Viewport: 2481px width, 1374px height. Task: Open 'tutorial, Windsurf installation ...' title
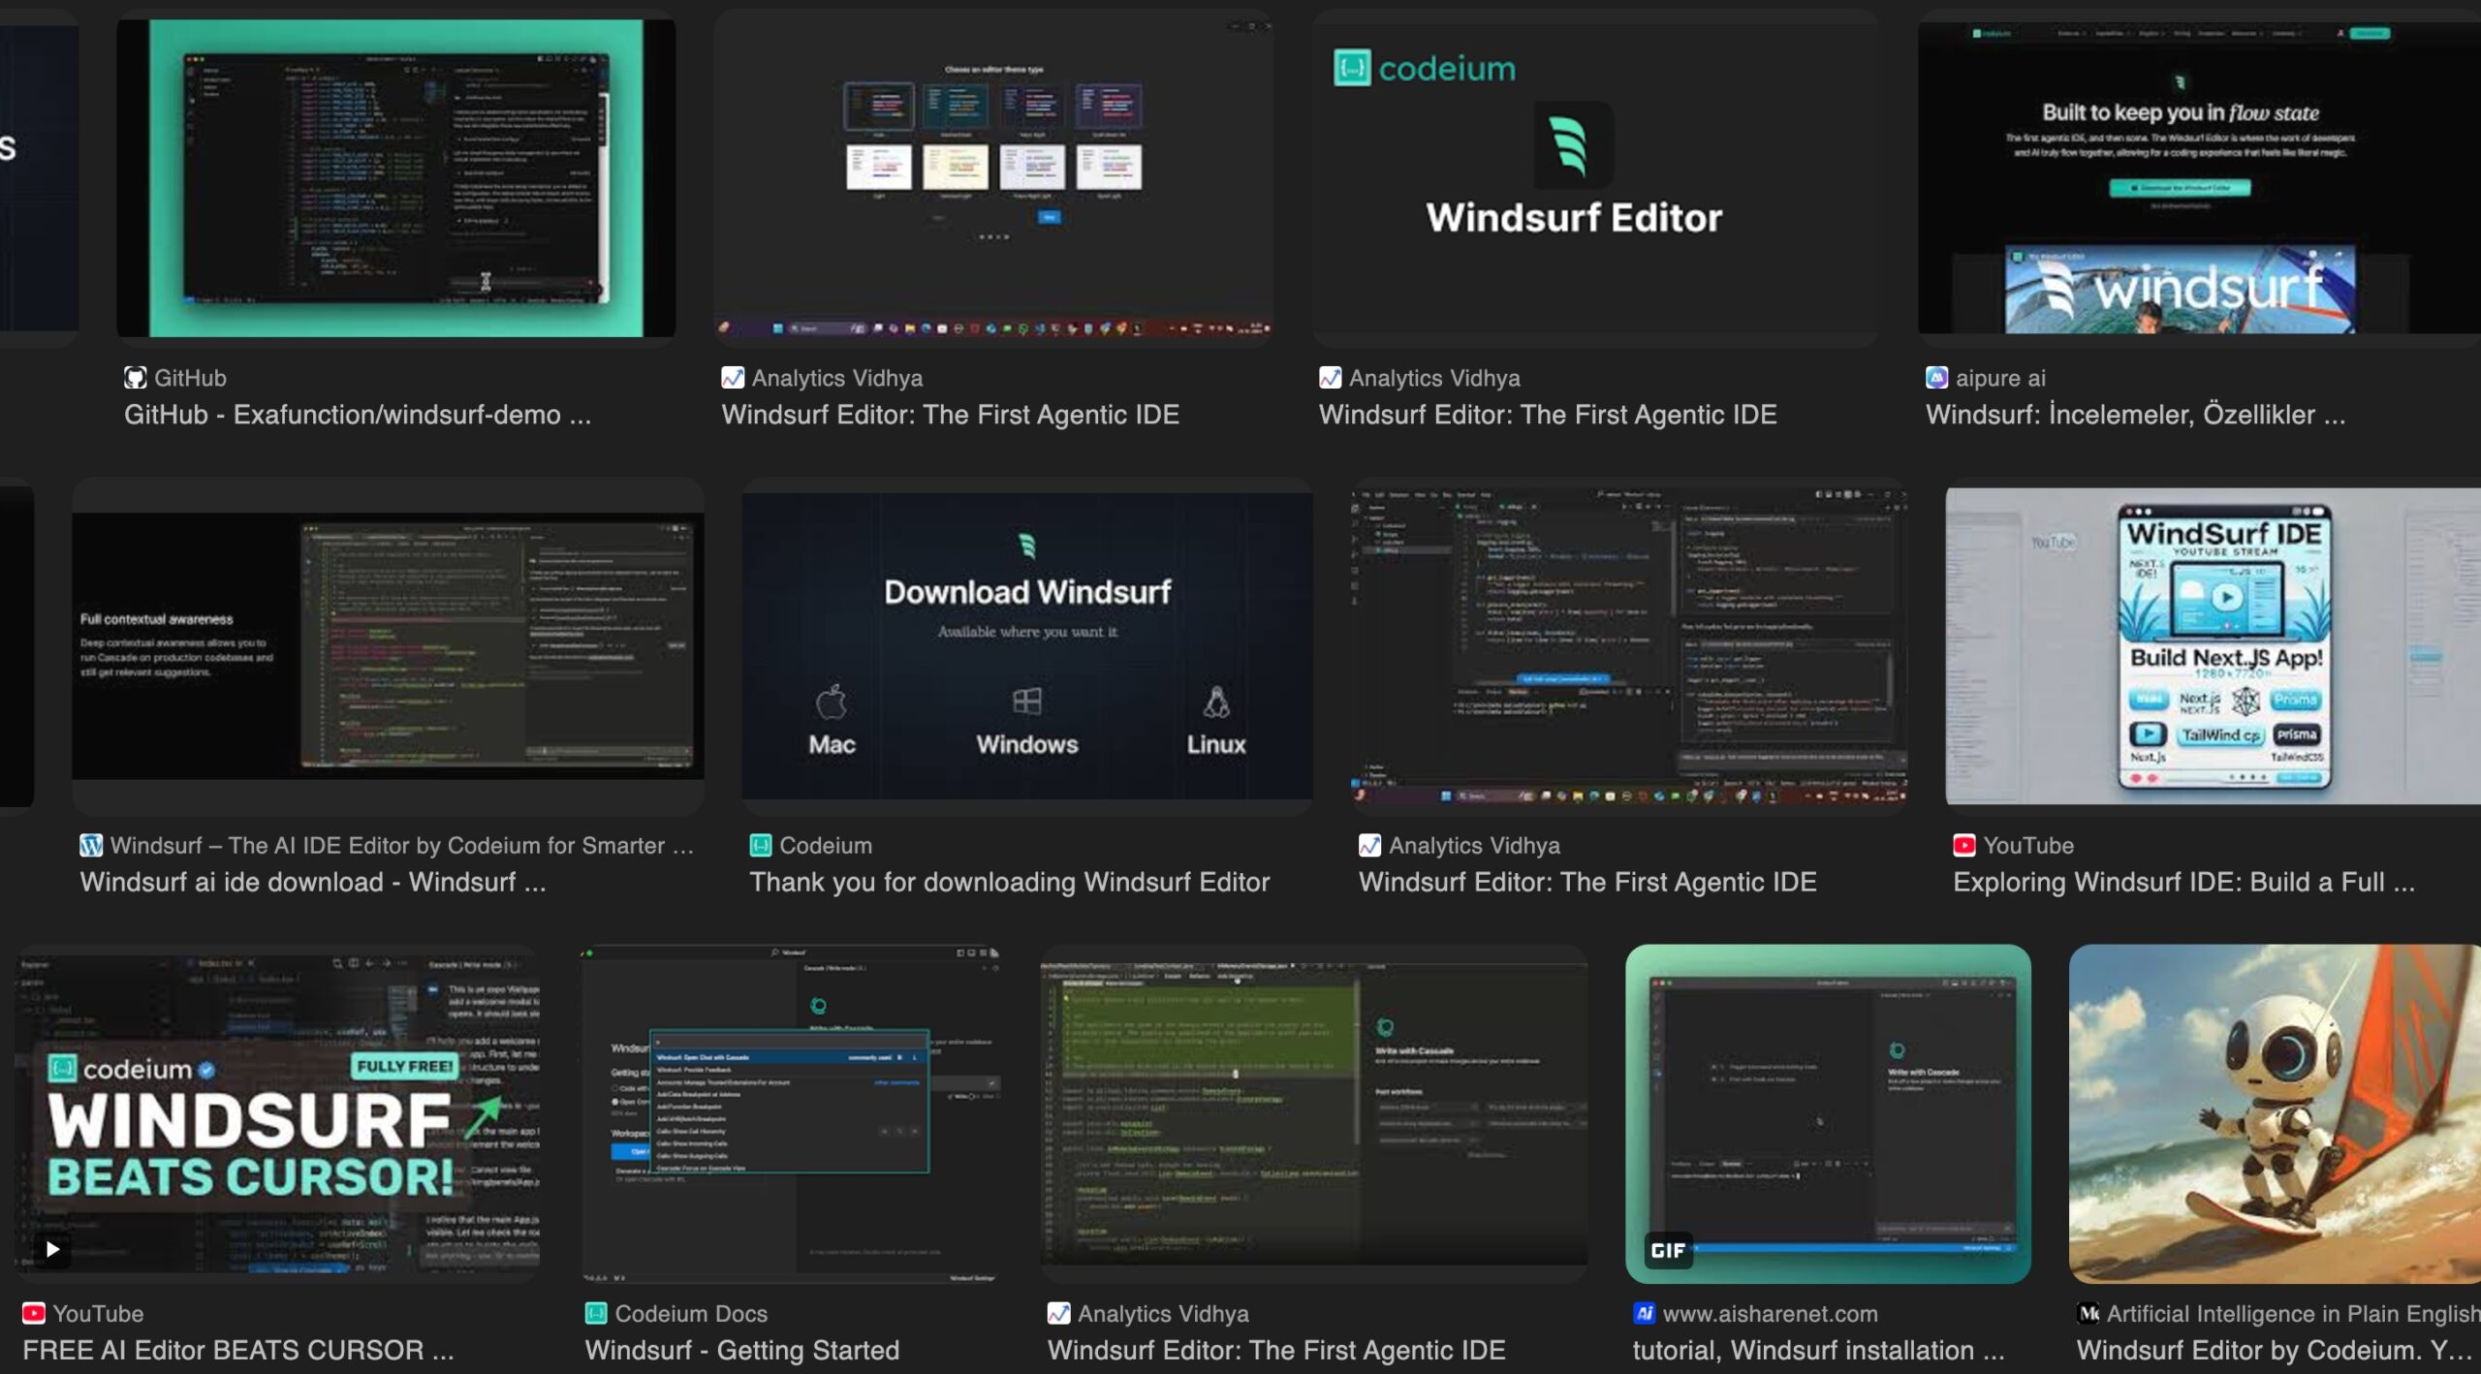(1818, 1350)
